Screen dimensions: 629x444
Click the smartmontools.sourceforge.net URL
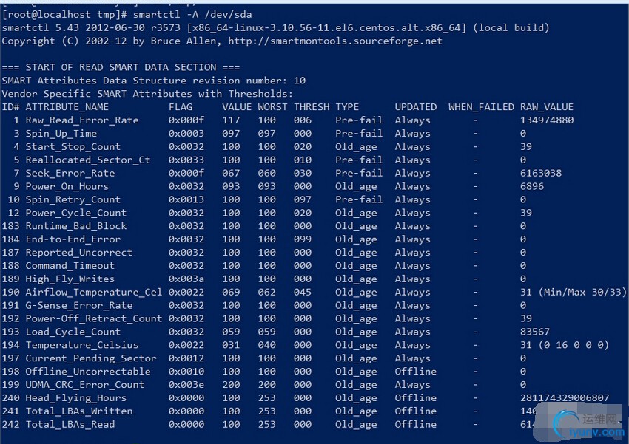click(x=335, y=41)
